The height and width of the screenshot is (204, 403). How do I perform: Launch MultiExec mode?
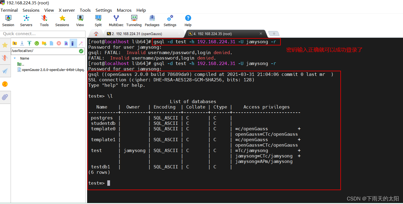(x=116, y=21)
